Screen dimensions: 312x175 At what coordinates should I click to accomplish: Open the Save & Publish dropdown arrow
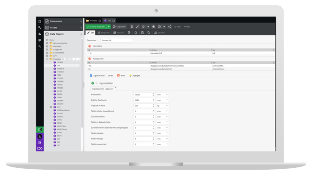point(108,27)
